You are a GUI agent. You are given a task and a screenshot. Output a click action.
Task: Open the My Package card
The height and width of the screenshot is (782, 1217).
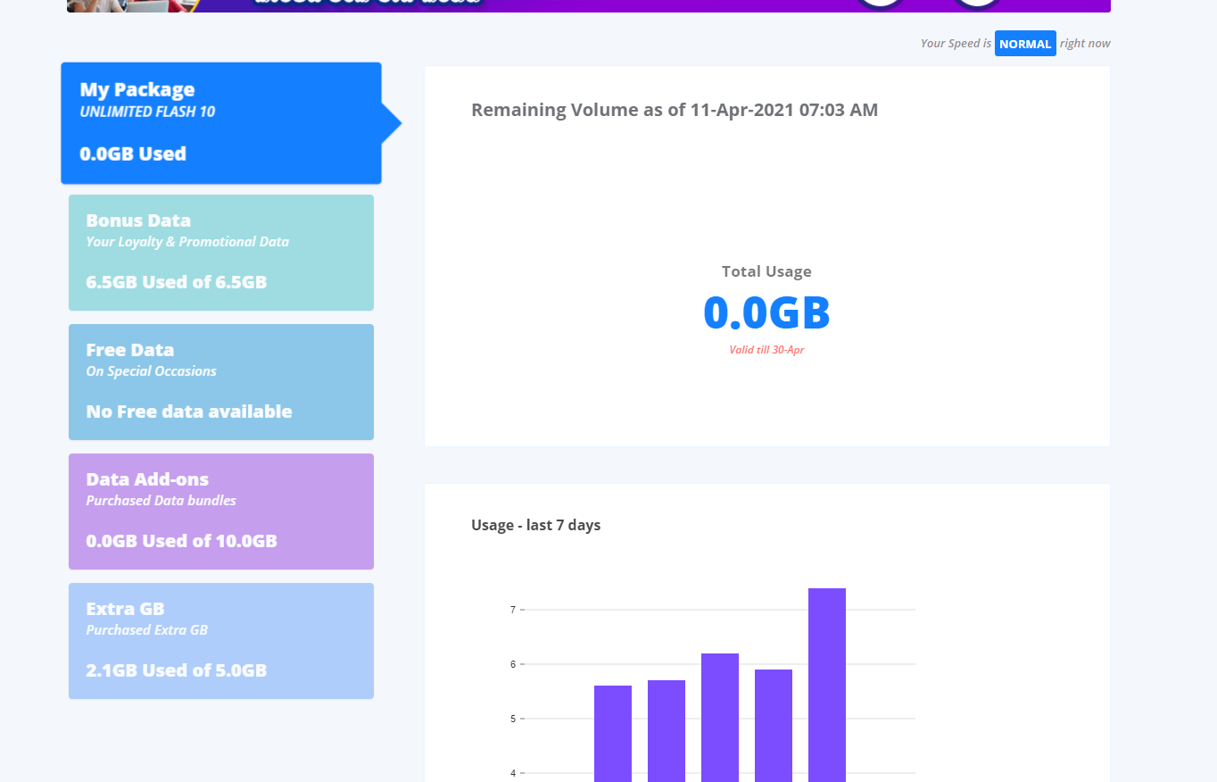221,123
